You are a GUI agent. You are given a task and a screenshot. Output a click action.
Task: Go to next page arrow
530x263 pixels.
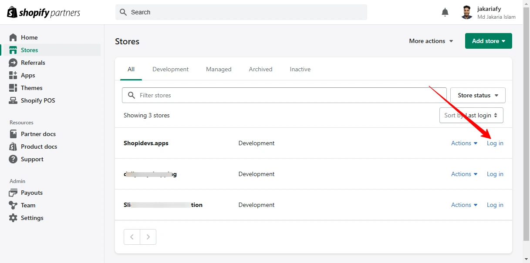[x=148, y=237]
